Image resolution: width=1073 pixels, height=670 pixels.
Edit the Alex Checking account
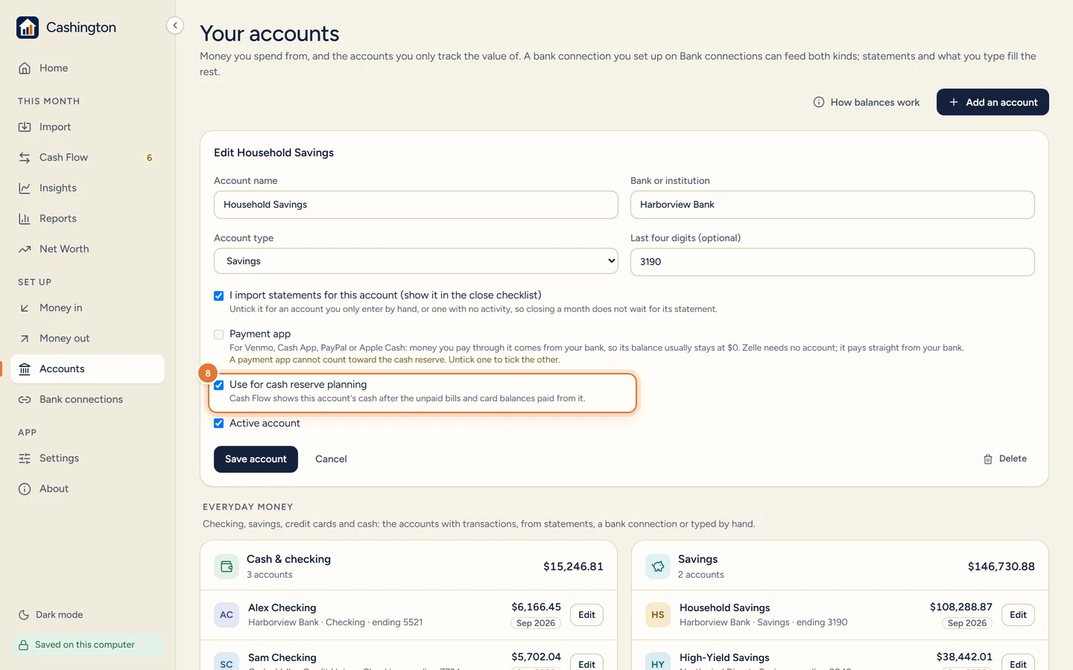(x=586, y=615)
